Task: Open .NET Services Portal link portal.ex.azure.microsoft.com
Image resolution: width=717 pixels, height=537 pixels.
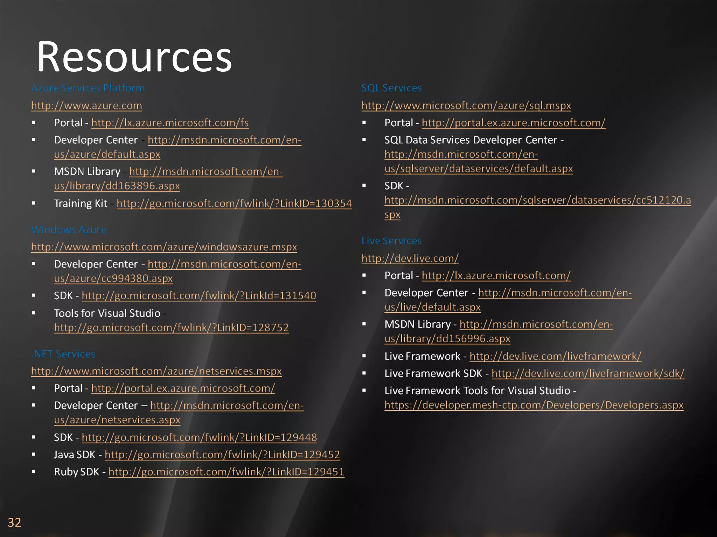Action: coord(183,388)
